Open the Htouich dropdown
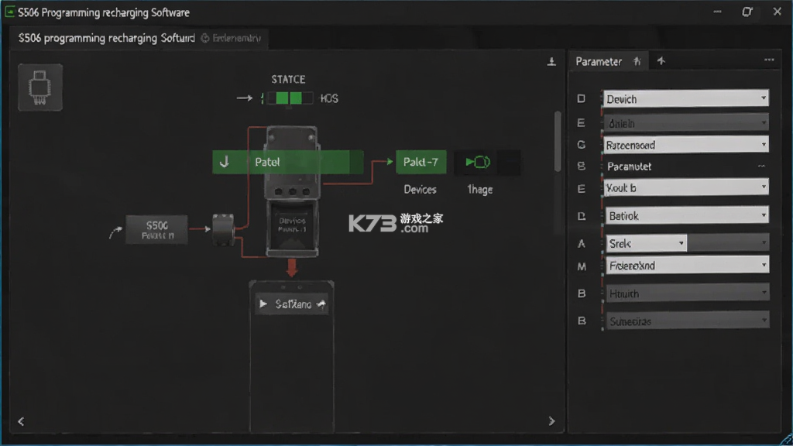Viewport: 793px width, 446px height. point(686,293)
